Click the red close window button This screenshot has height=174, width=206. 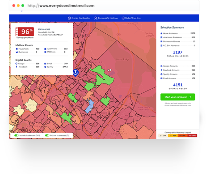point(14,5)
